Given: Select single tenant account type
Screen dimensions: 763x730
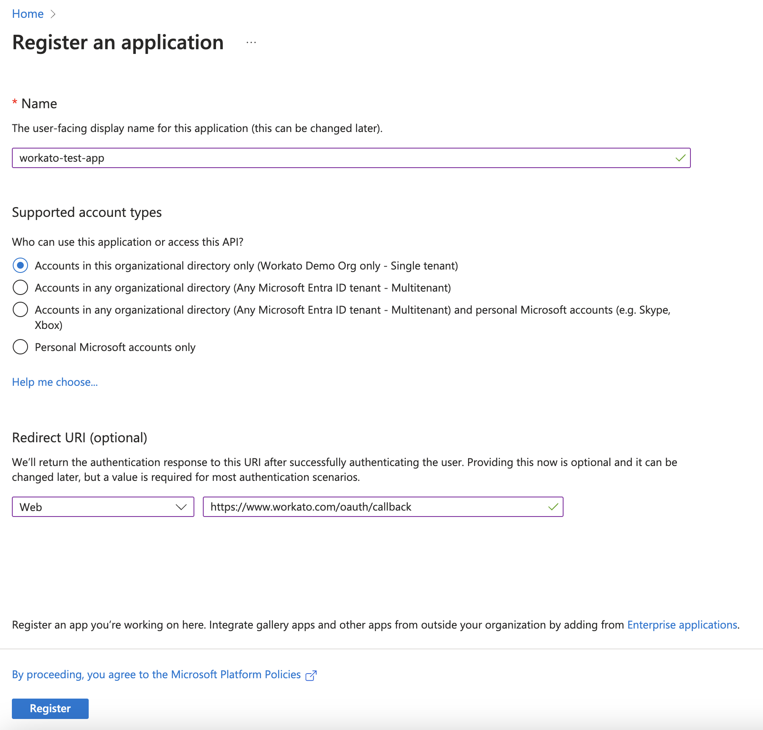Looking at the screenshot, I should coord(20,266).
